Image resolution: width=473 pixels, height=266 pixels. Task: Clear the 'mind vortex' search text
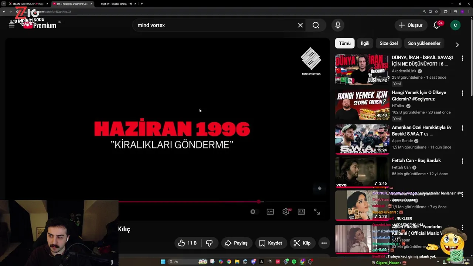click(300, 25)
